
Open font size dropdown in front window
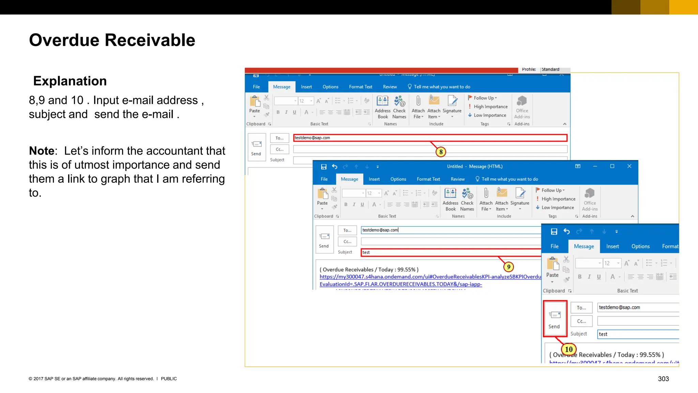tap(618, 263)
